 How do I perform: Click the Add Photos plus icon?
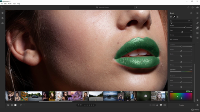[2, 13]
